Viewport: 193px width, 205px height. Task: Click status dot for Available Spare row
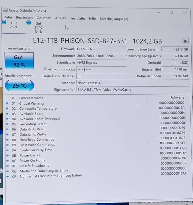pos(7,114)
